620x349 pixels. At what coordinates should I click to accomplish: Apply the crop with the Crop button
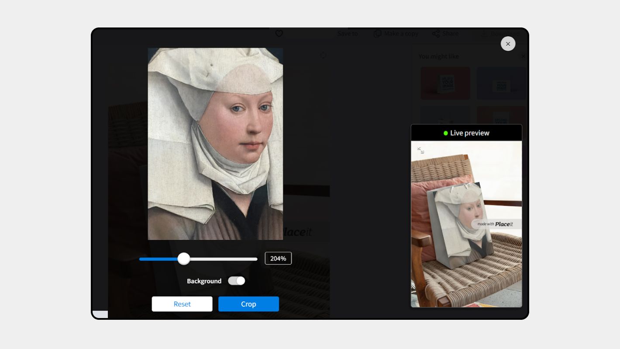tap(248, 304)
